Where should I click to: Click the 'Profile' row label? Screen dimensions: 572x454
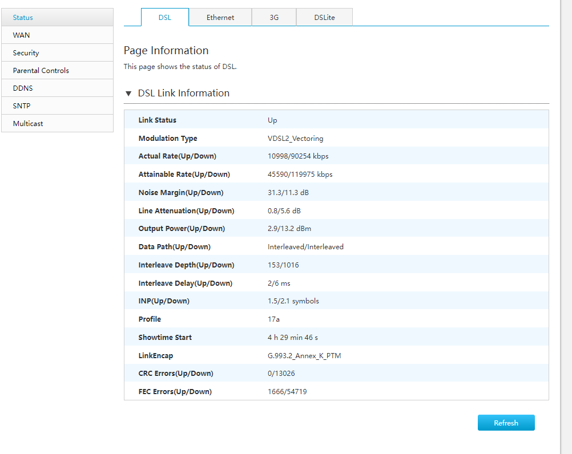150,319
